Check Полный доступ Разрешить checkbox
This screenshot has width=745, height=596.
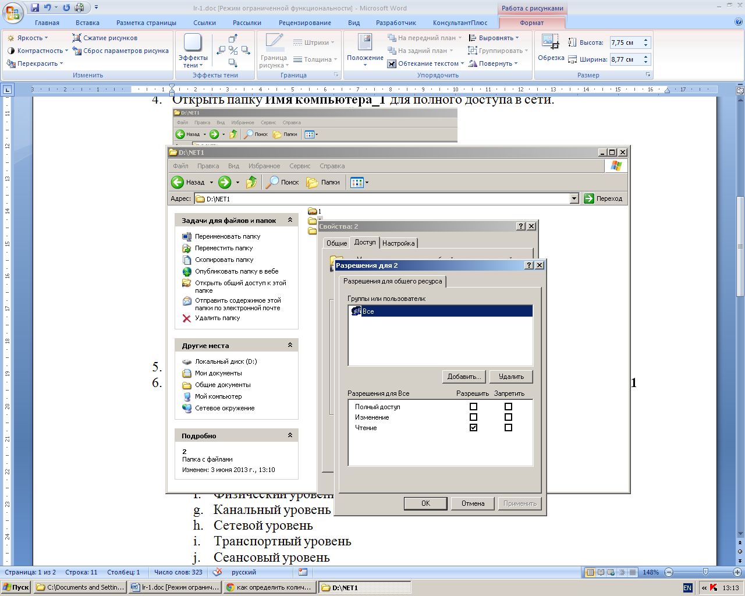(x=473, y=407)
